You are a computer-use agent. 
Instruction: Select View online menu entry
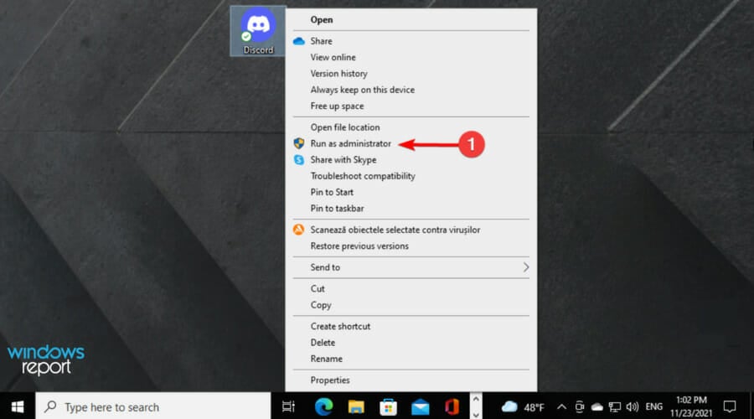333,57
